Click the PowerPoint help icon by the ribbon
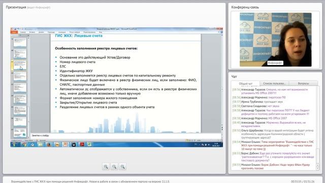This screenshot has height=183, width=325. 221,32
